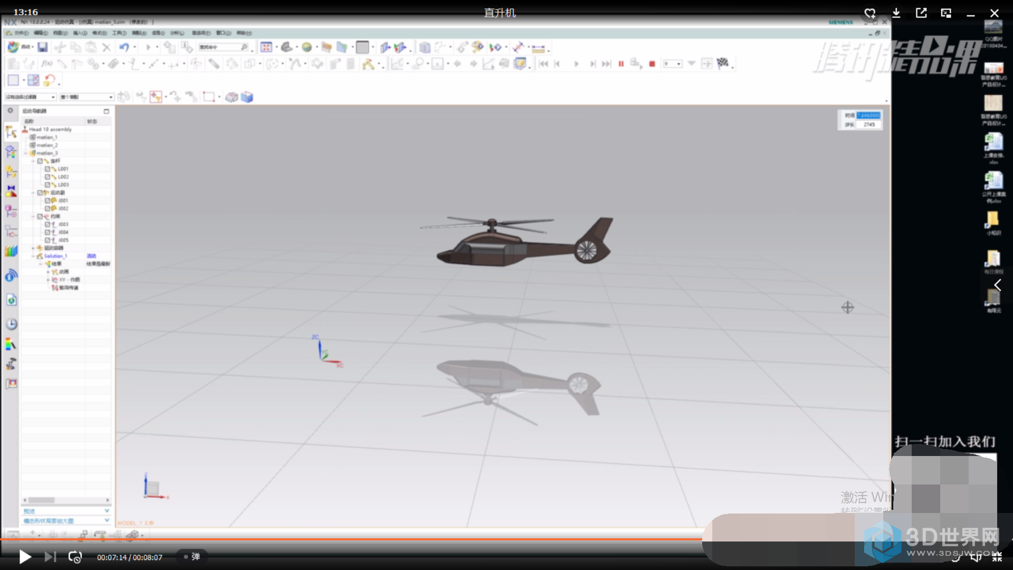1013x570 pixels.
Task: Click the checkered Finish flag icon
Action: [x=723, y=63]
